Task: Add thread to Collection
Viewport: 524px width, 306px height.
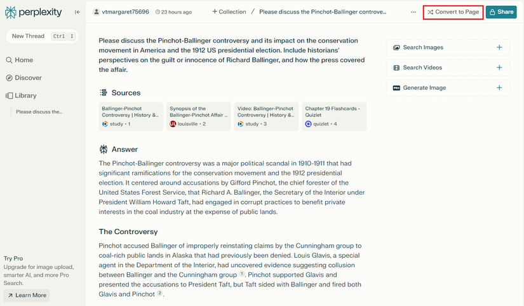Action: (229, 11)
